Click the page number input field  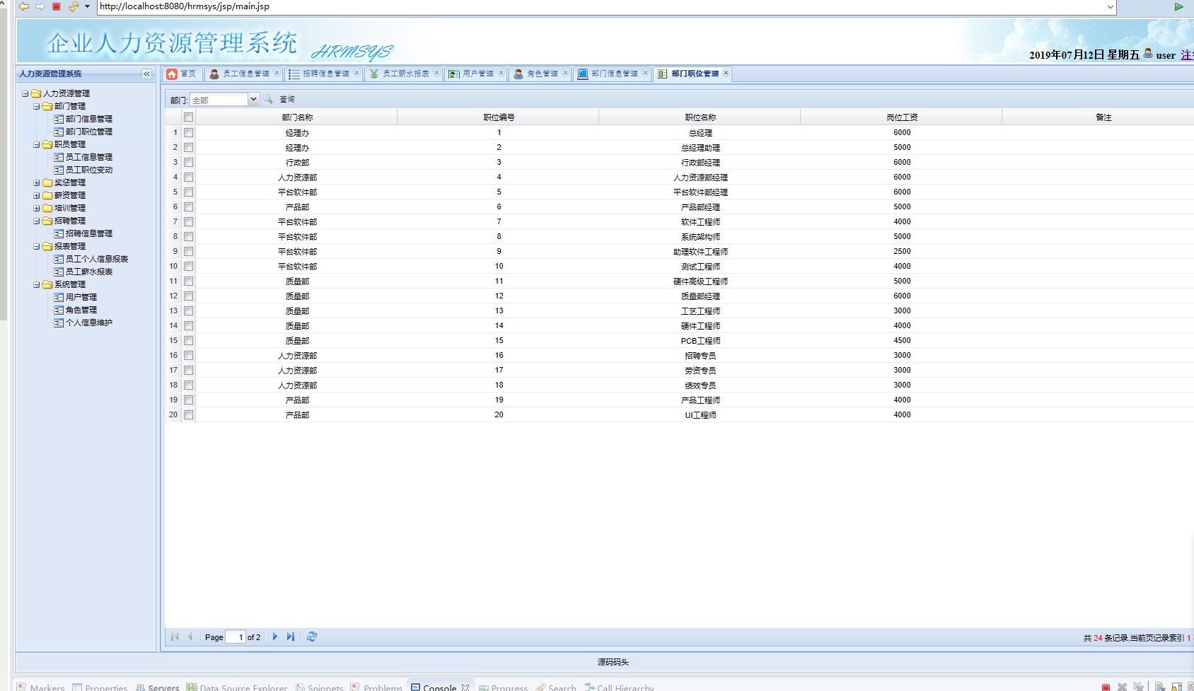click(236, 637)
